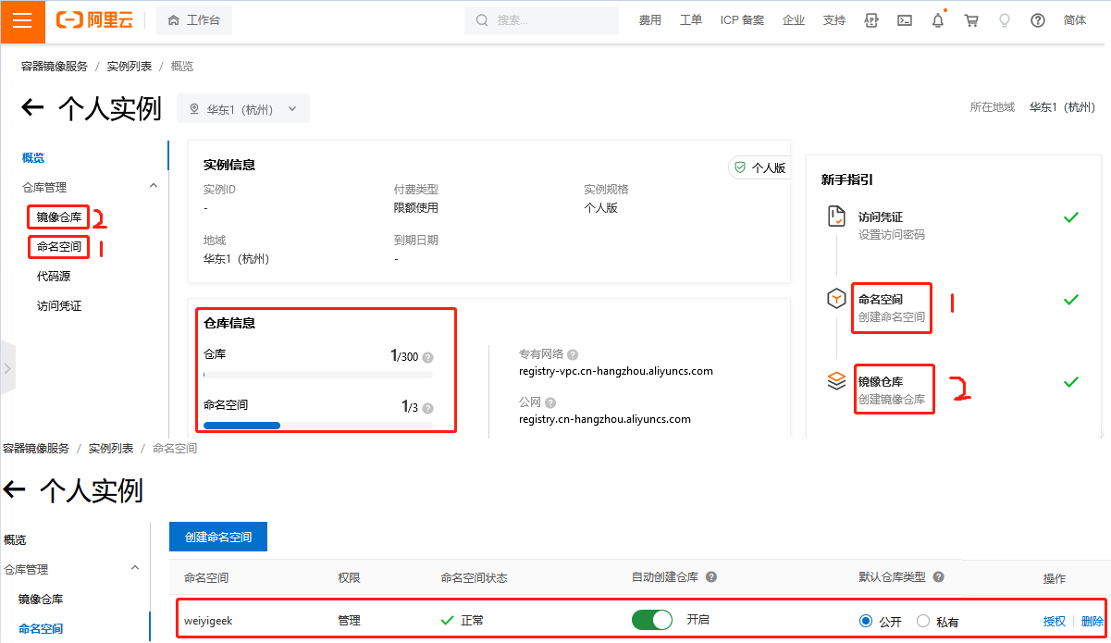Open 命名空间 in lower sidebar
The width and height of the screenshot is (1111, 643).
[41, 629]
